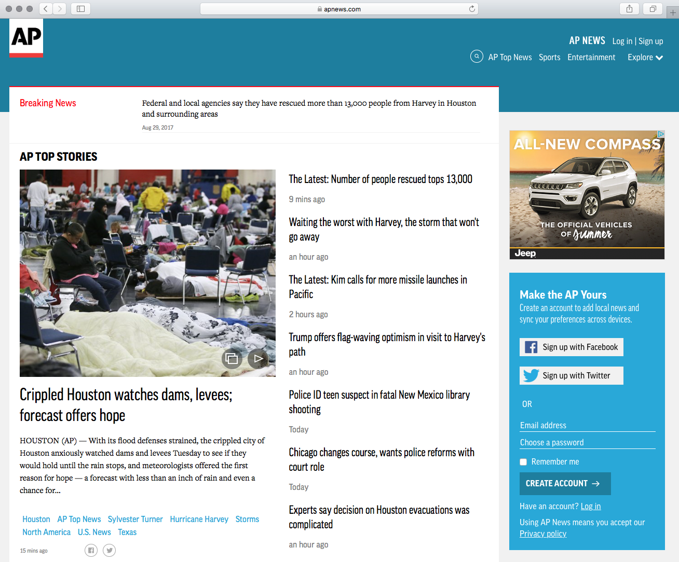Reload the apnews.com page
Screen dimensions: 679x562
coord(472,9)
